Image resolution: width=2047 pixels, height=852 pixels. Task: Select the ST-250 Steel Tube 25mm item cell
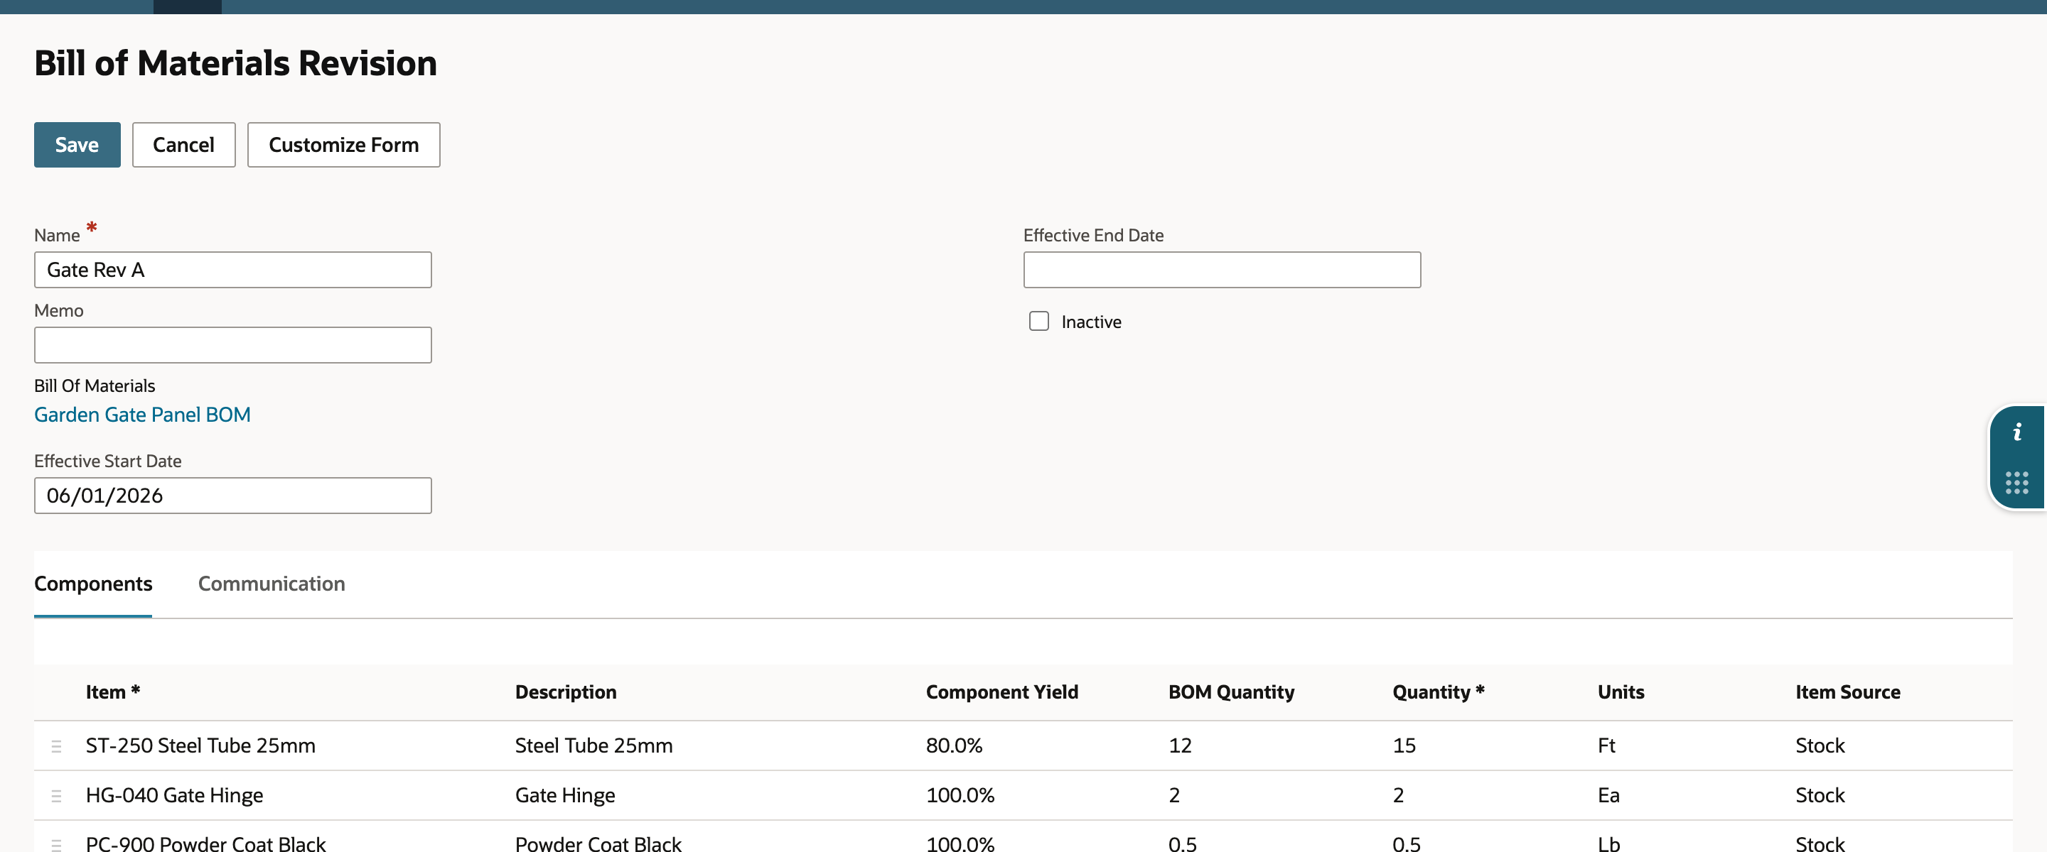tap(200, 745)
